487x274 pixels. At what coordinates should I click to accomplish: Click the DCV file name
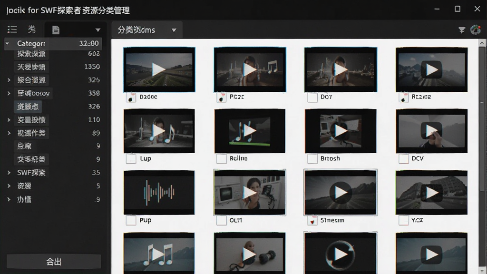click(x=418, y=158)
